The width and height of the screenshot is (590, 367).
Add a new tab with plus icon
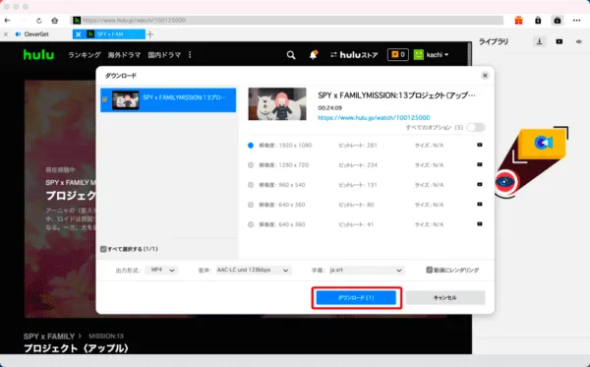pyautogui.click(x=150, y=34)
